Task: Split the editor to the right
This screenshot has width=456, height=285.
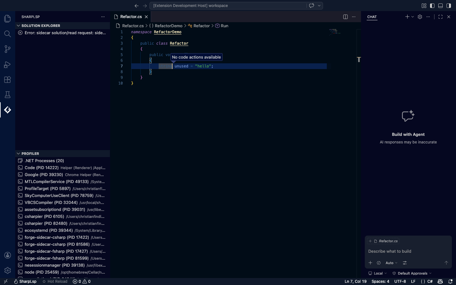Action: tap(345, 17)
